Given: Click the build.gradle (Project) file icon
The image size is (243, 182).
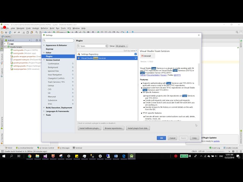Looking at the screenshot, I should coord(12,50).
